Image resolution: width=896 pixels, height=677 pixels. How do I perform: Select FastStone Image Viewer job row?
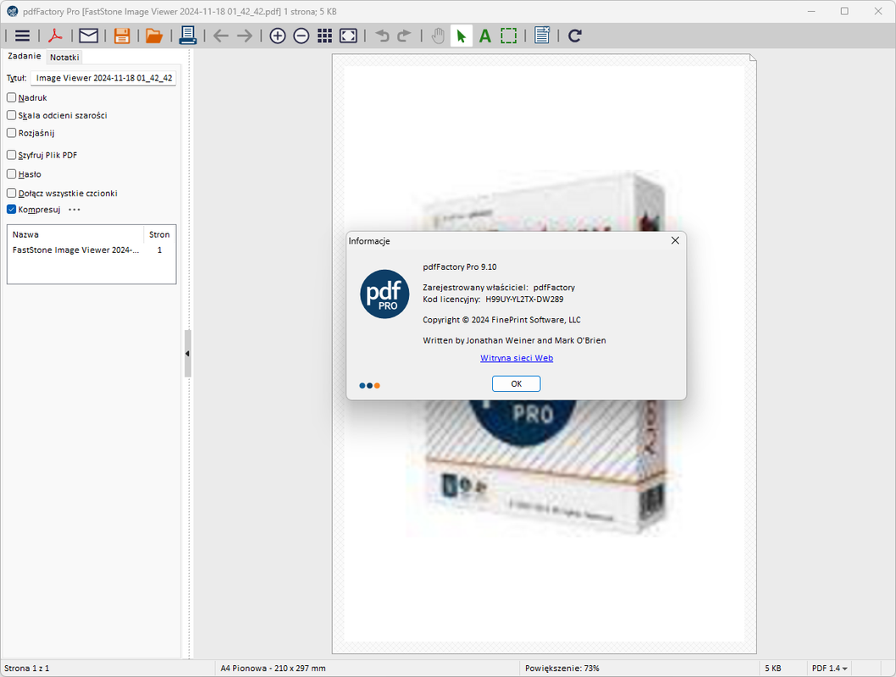click(x=91, y=250)
